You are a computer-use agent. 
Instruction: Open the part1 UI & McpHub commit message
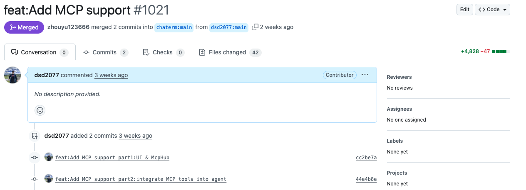point(112,158)
